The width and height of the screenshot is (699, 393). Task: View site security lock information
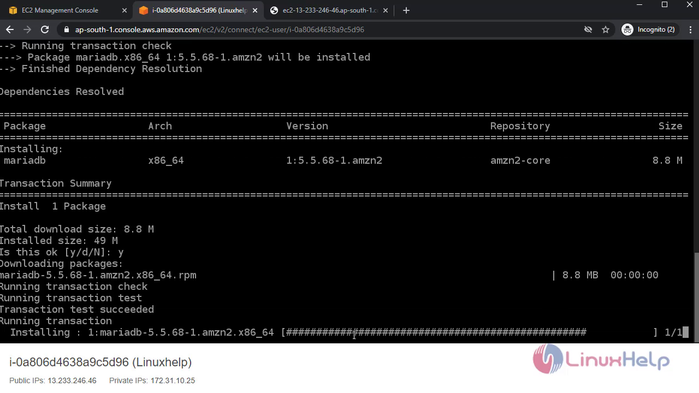(x=66, y=29)
